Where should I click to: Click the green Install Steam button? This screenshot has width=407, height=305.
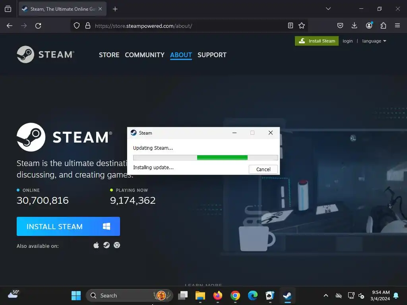click(x=317, y=41)
